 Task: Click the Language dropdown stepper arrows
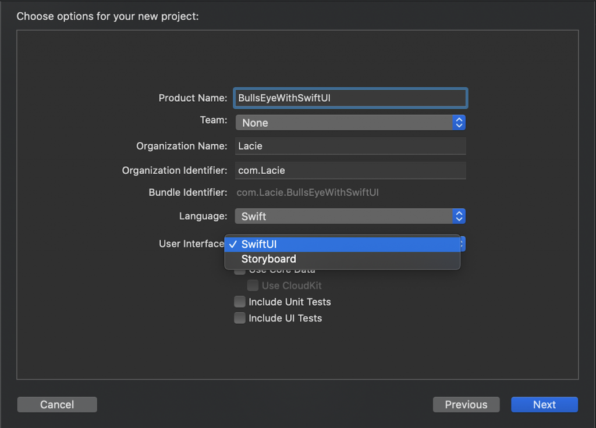tap(459, 216)
